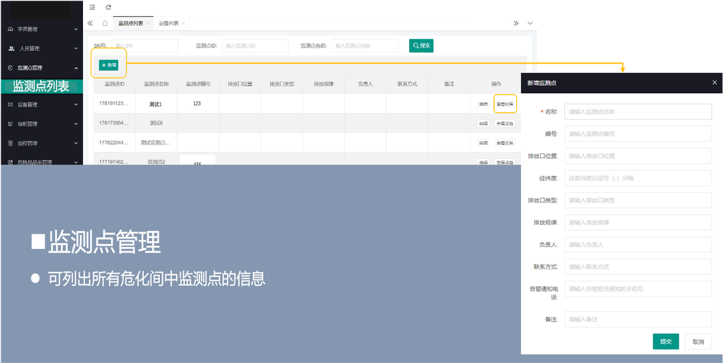The image size is (723, 363).
Task: Focus the 告警通知电话 field in the dialog
Action: pos(638,289)
